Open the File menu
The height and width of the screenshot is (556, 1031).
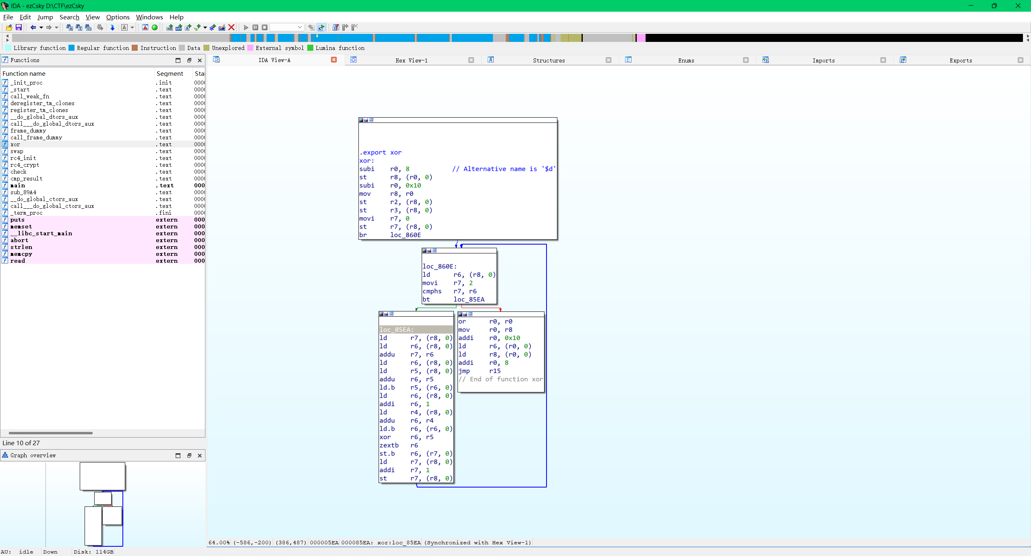tap(8, 17)
